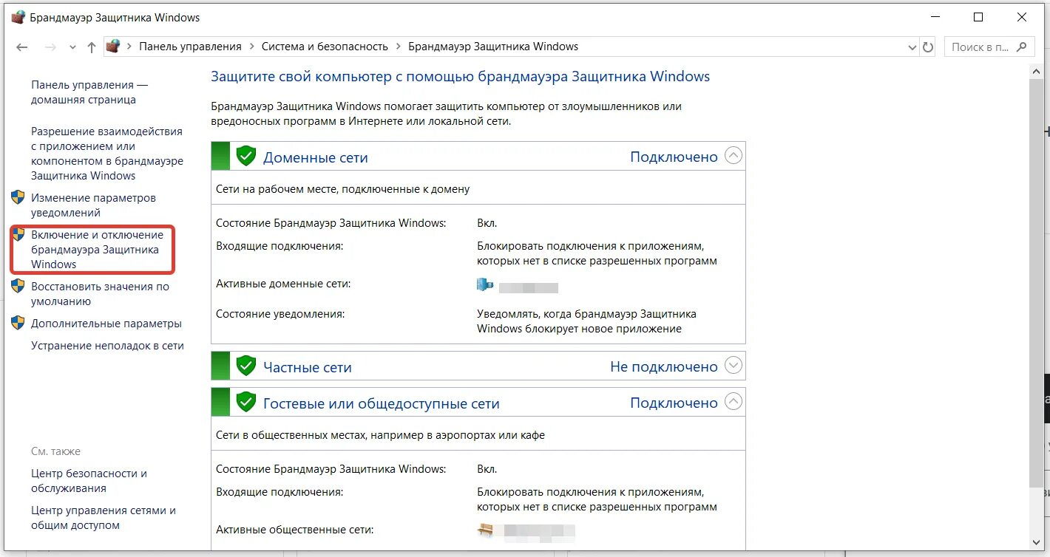Click the 'Защитите свой компьютер' page title
The height and width of the screenshot is (557, 1050).
pos(460,76)
